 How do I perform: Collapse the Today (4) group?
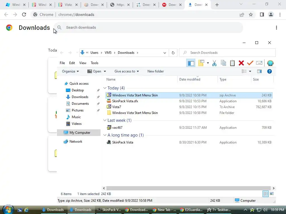tap(105, 88)
